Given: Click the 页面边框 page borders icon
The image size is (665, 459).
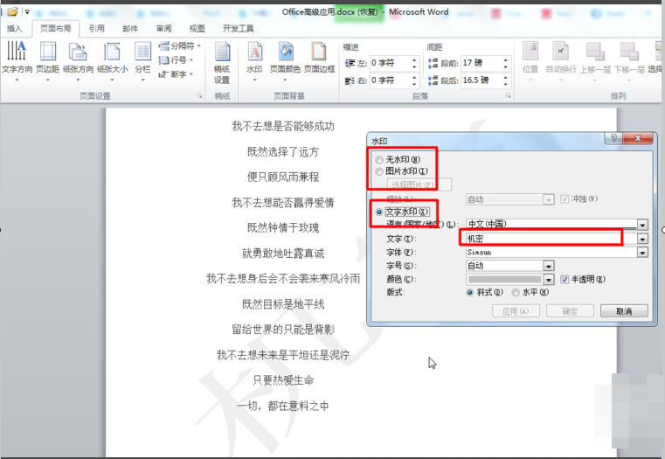Looking at the screenshot, I should pos(319,58).
